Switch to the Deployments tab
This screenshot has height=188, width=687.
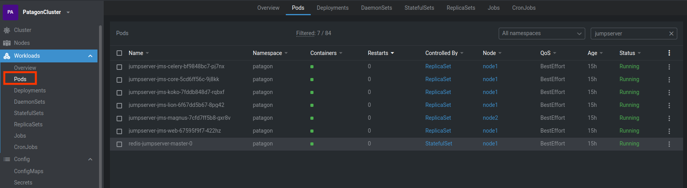point(332,8)
